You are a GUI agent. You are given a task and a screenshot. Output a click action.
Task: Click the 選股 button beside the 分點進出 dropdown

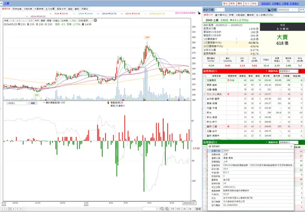[33, 103]
